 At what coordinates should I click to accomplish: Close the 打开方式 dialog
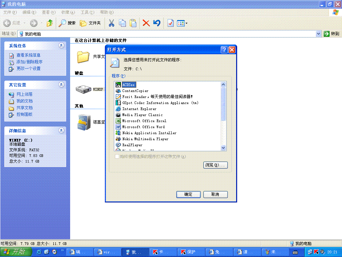[232, 50]
